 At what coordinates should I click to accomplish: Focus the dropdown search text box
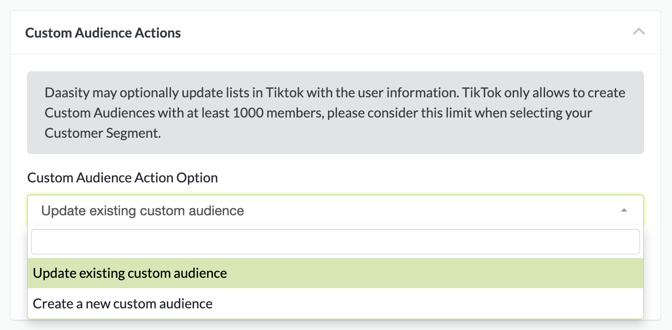(335, 242)
